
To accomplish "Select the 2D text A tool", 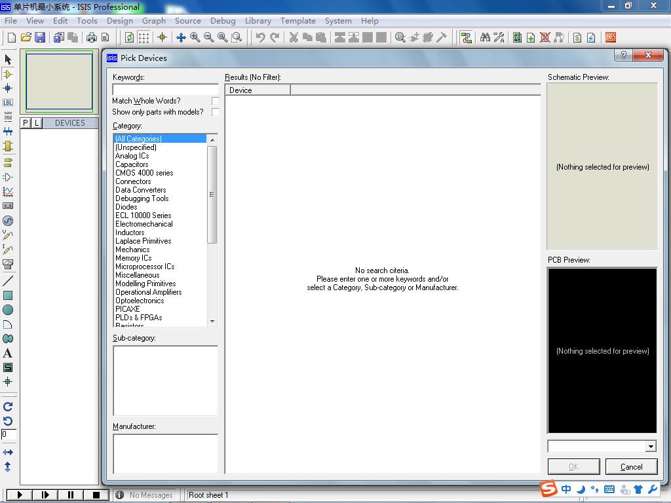I will pyautogui.click(x=8, y=353).
